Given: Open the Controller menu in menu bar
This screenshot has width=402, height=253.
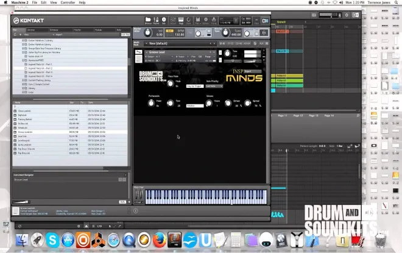Looking at the screenshot, I should [68, 2].
